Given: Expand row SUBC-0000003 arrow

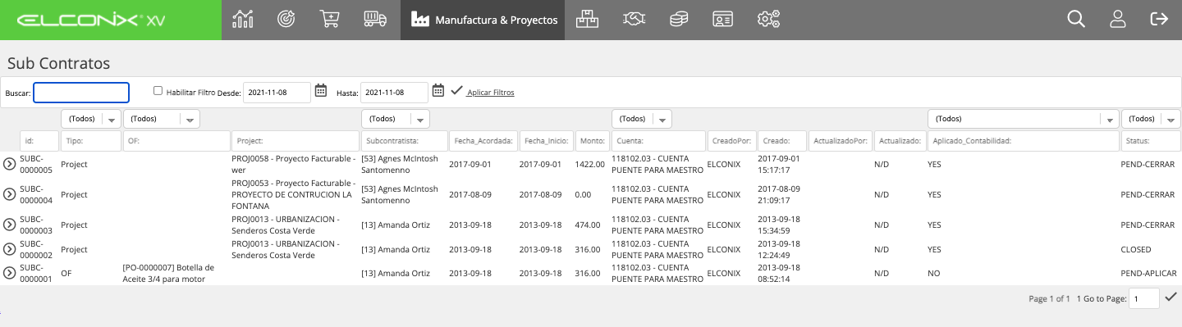Looking at the screenshot, I should 10,225.
